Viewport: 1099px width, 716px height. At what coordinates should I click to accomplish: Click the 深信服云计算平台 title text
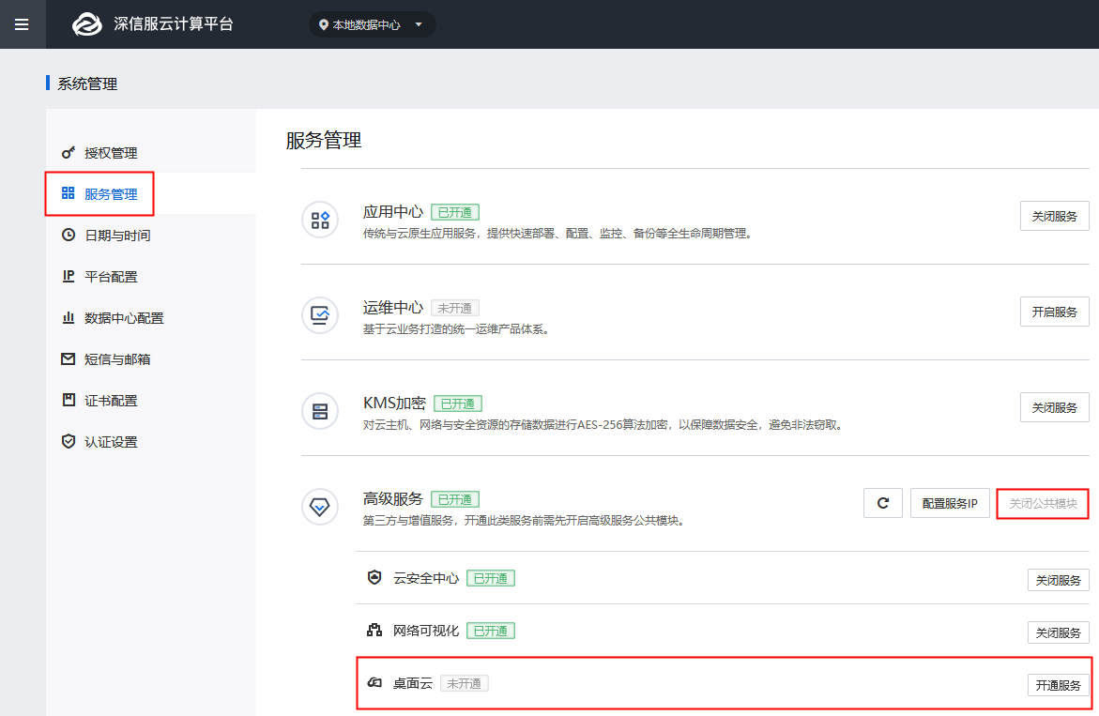pos(174,23)
